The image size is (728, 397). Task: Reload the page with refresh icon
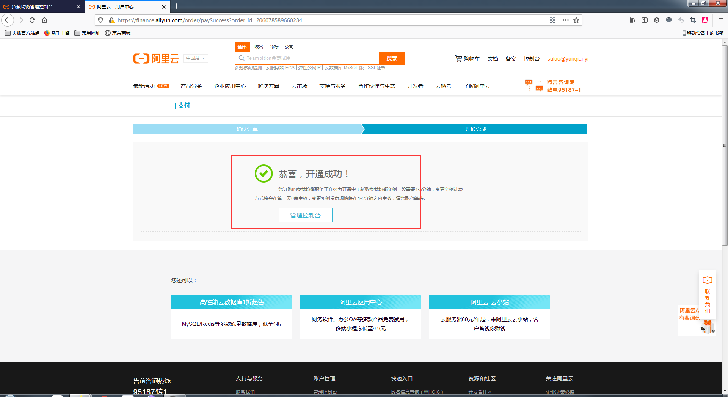tap(32, 20)
